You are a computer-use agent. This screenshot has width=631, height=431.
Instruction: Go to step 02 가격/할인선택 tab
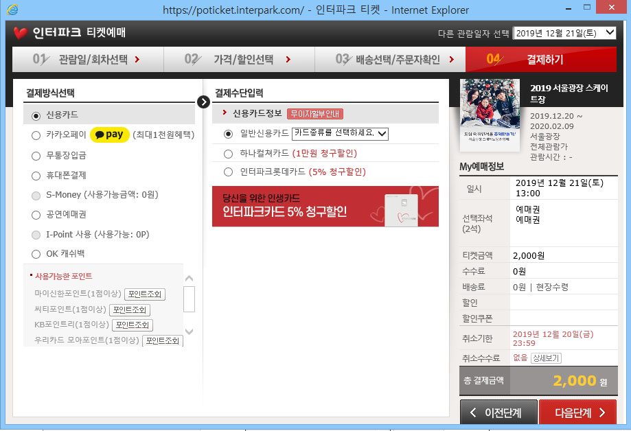pyautogui.click(x=239, y=60)
